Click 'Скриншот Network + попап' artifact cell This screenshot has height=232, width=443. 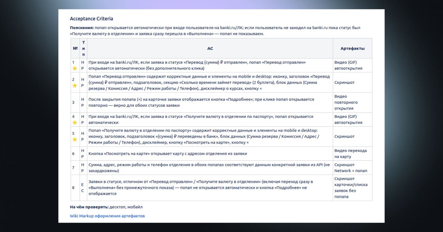(352, 168)
